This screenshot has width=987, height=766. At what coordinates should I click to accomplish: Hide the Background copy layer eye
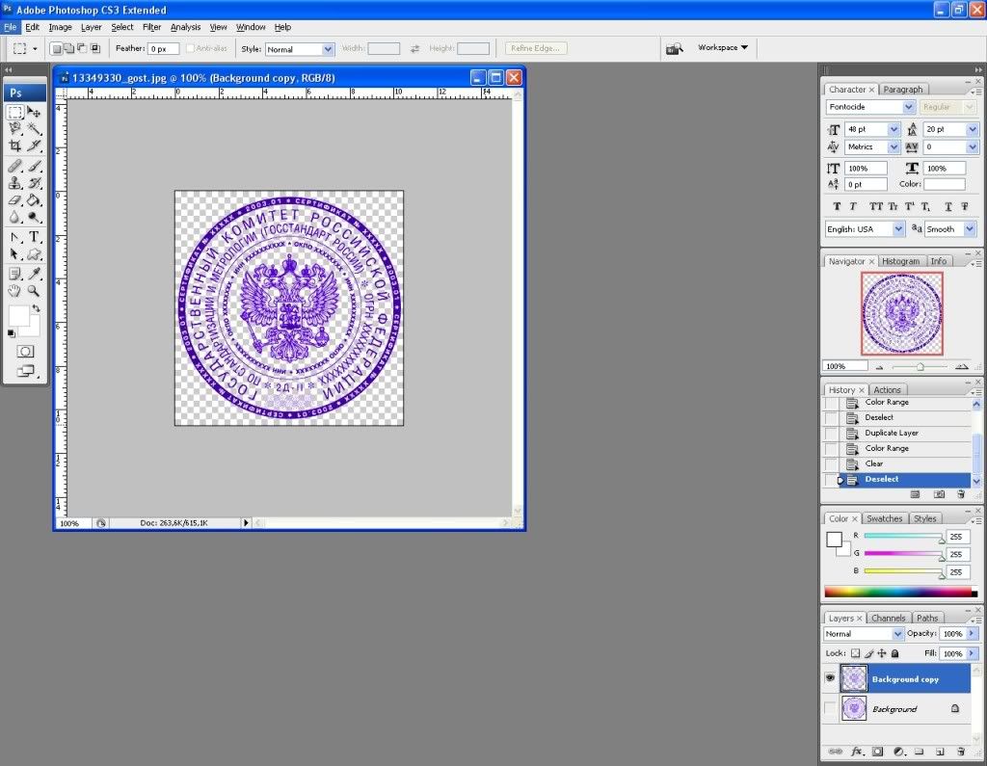pyautogui.click(x=830, y=678)
